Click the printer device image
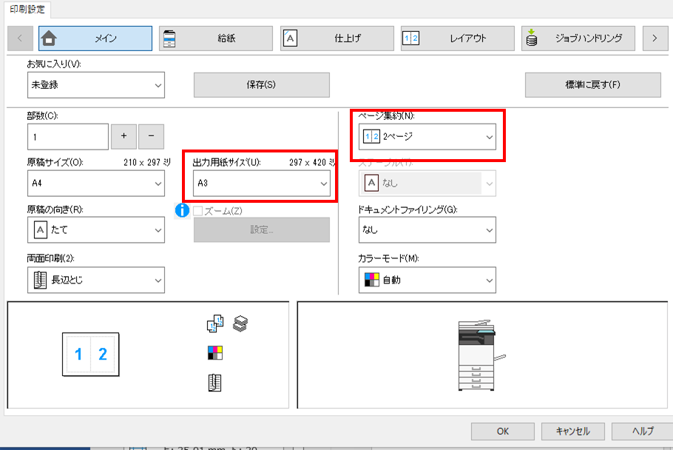 [481, 355]
